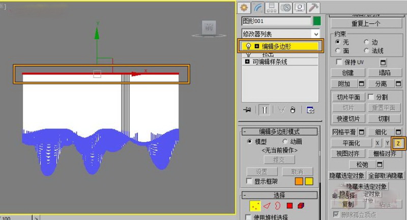407x220 pixels.
Task: Switch to the Hierarchy panel tab
Action: [272, 7]
